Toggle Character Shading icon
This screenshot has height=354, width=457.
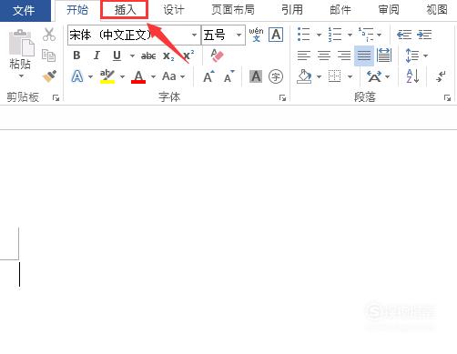[x=256, y=76]
